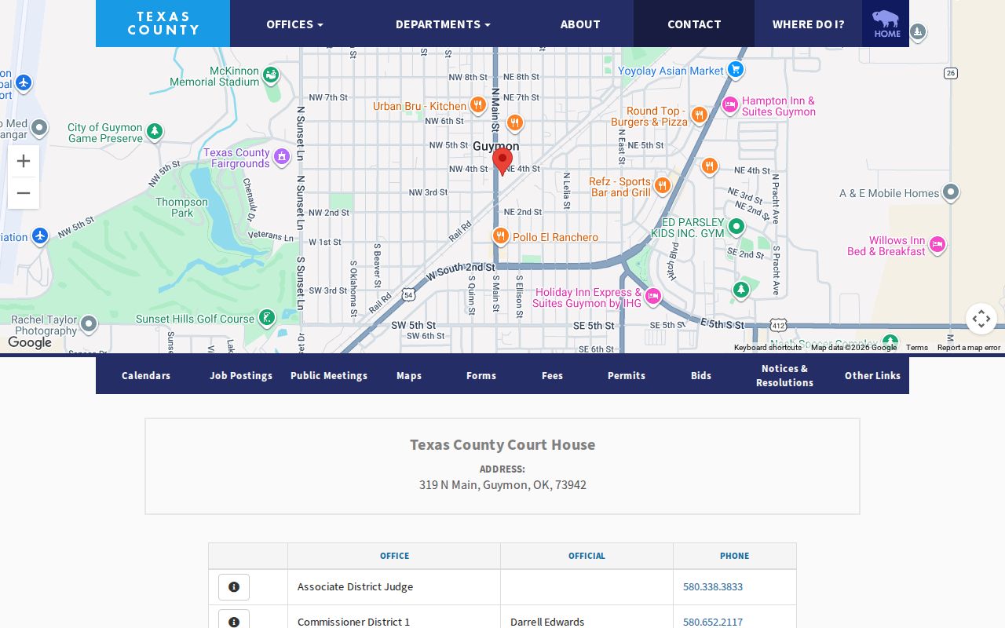Call Associate District Judge at 580.338.3833
Image resolution: width=1005 pixels, height=628 pixels.
713,586
